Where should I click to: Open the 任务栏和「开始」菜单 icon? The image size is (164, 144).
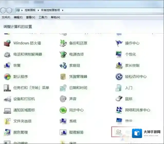tap(7, 88)
